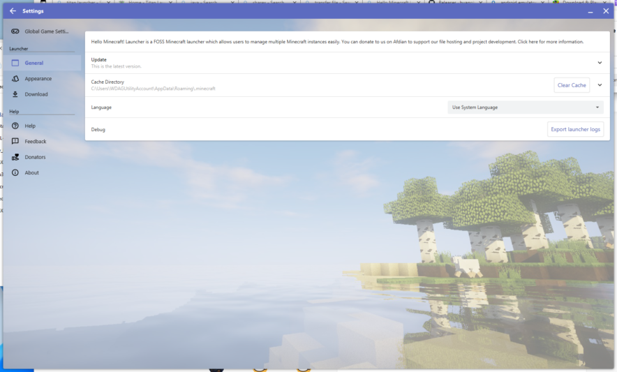
Task: Click the back arrow beside Settings
Action: click(13, 11)
